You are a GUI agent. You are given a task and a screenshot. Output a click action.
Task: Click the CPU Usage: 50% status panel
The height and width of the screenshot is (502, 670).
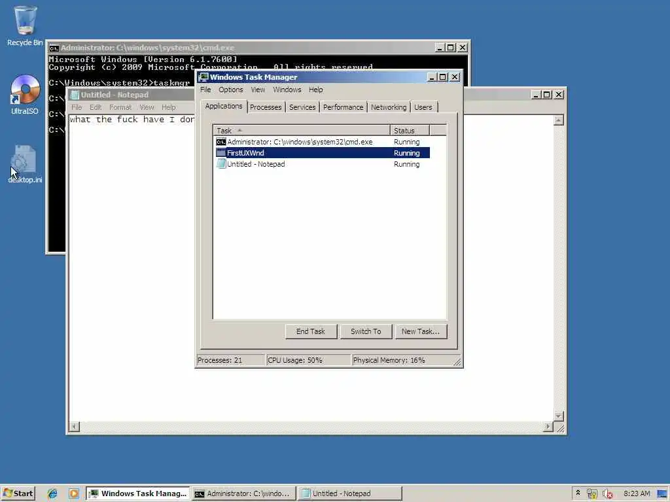(x=308, y=360)
